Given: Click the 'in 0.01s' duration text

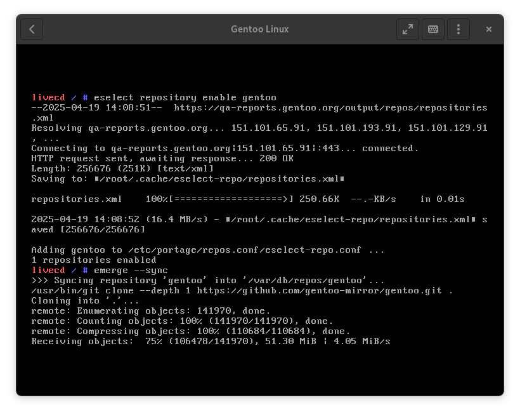Looking at the screenshot, I should point(442,199).
